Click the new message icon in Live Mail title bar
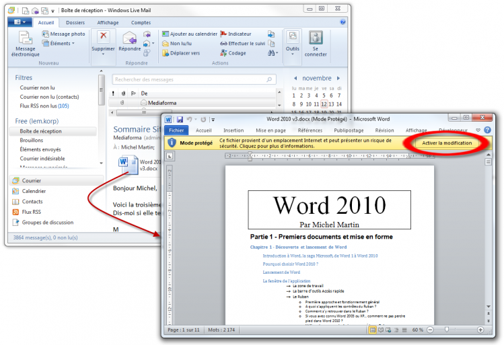 (26, 11)
